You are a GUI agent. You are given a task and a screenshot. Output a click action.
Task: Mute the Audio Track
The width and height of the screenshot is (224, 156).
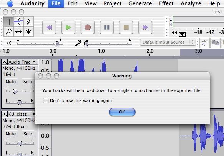click(11, 82)
